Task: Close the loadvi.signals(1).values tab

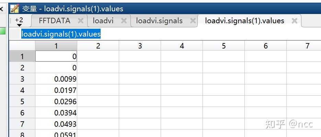Action: click(x=294, y=21)
